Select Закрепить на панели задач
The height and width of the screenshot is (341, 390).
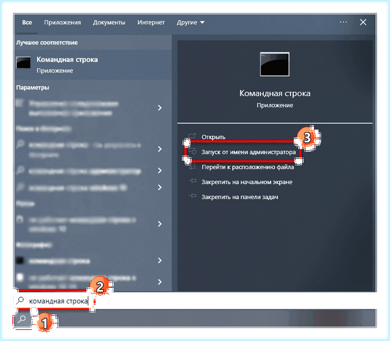coord(240,197)
